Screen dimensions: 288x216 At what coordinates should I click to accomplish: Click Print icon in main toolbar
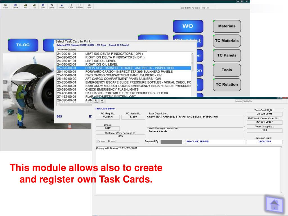[x=89, y=6]
